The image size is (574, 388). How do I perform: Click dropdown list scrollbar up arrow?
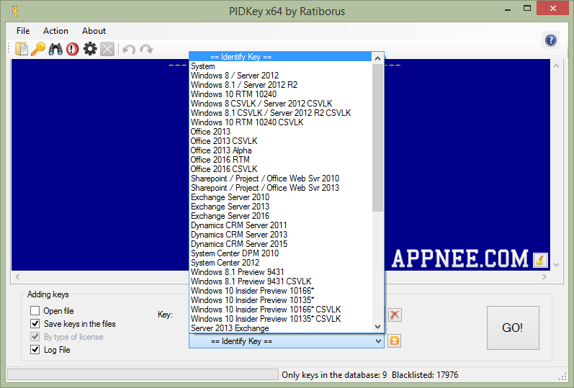(x=378, y=58)
